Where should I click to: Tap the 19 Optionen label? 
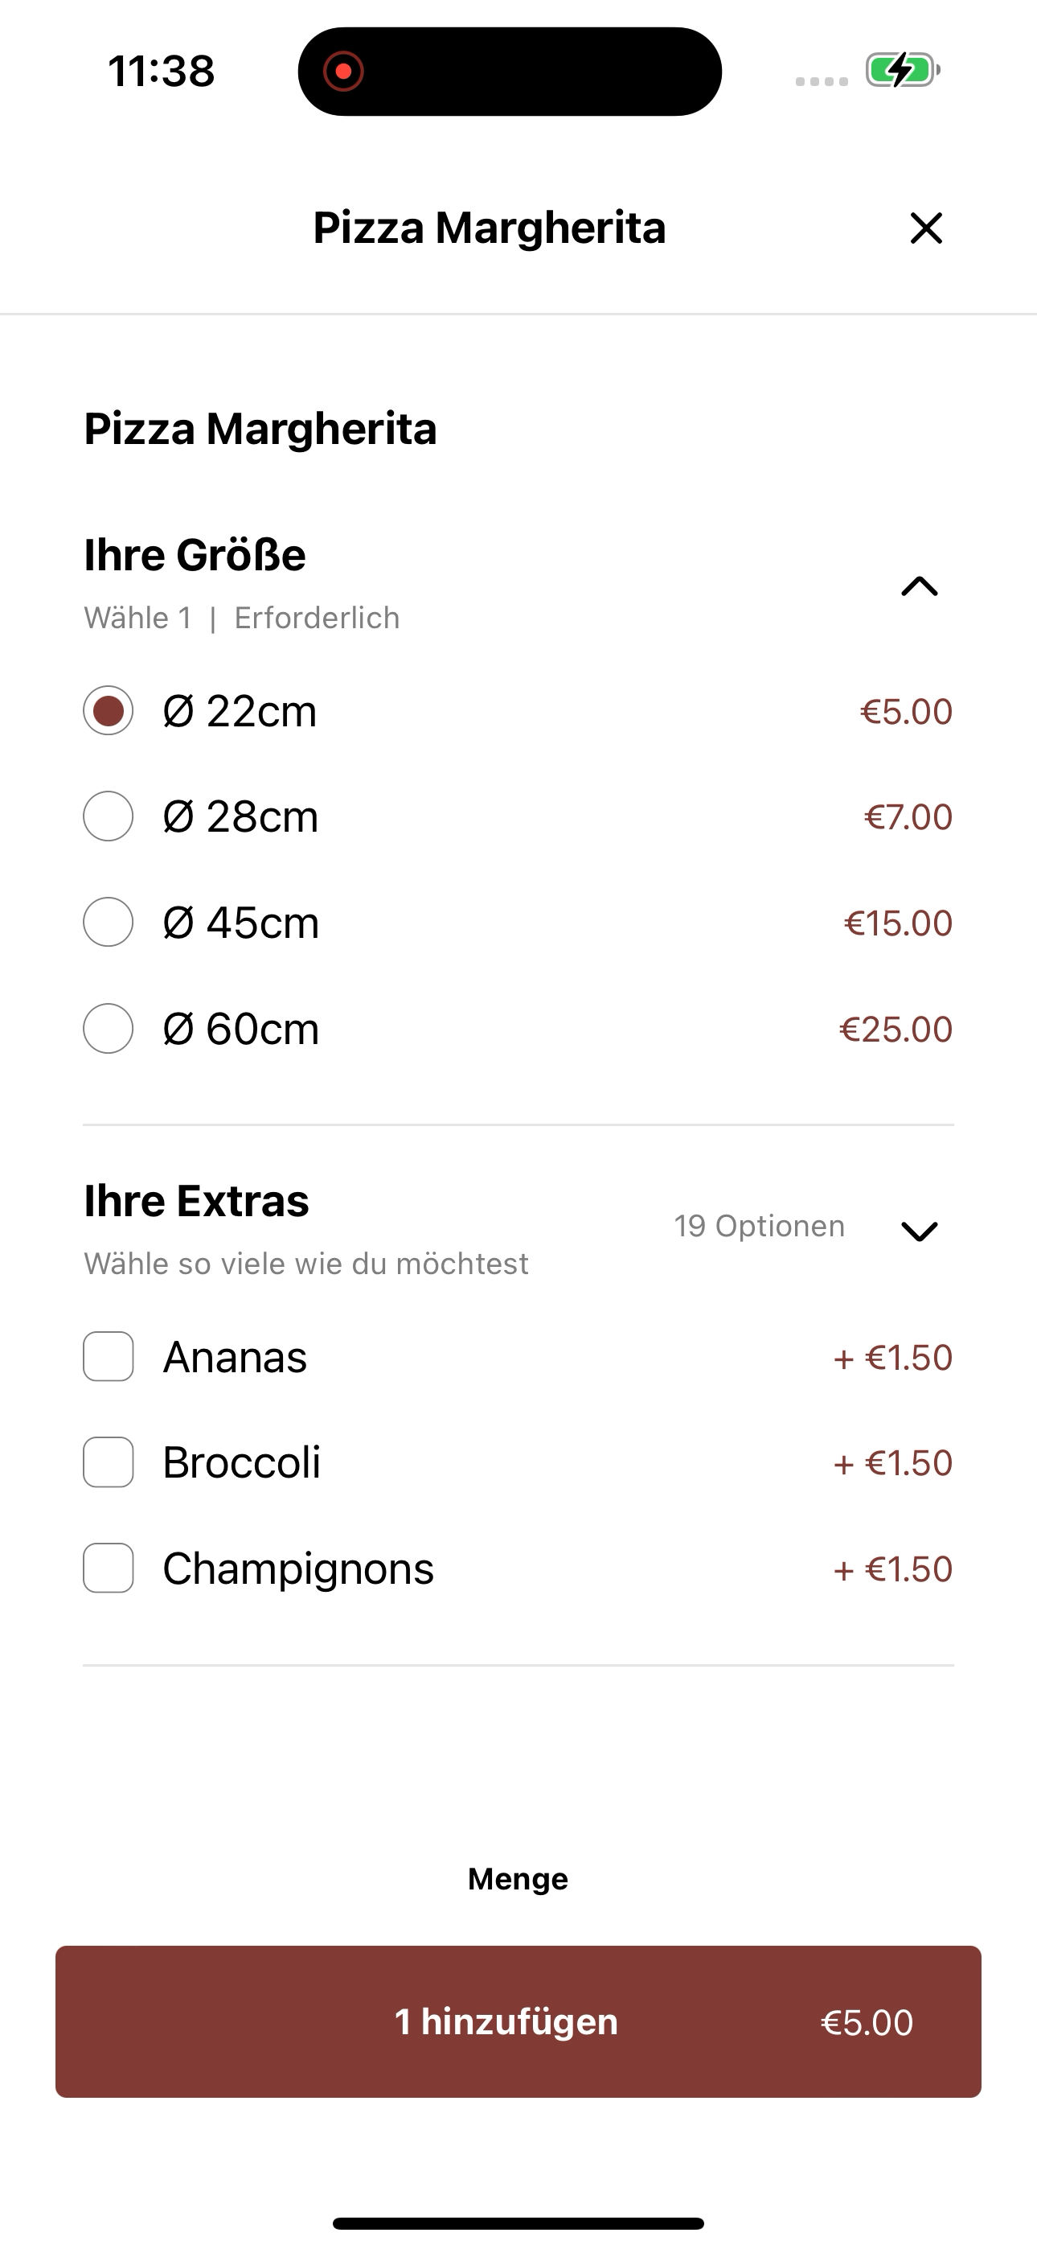point(759,1226)
